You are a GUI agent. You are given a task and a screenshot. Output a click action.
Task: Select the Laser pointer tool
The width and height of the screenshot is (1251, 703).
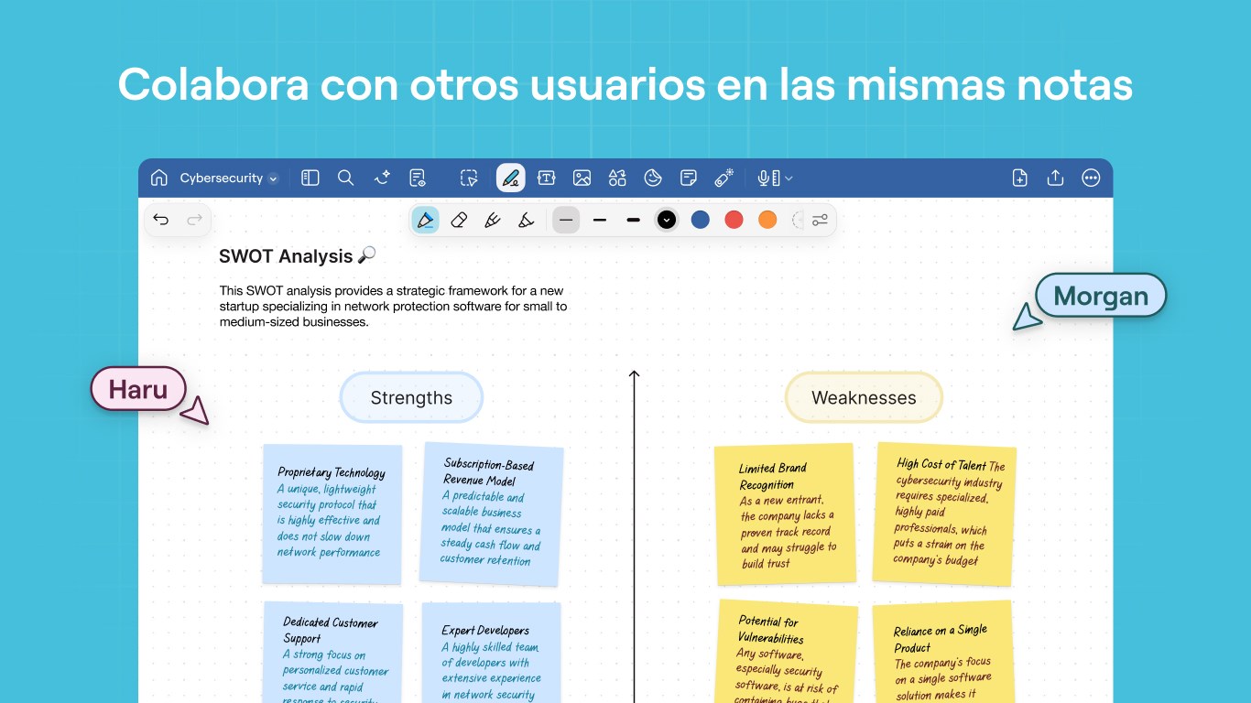[724, 178]
